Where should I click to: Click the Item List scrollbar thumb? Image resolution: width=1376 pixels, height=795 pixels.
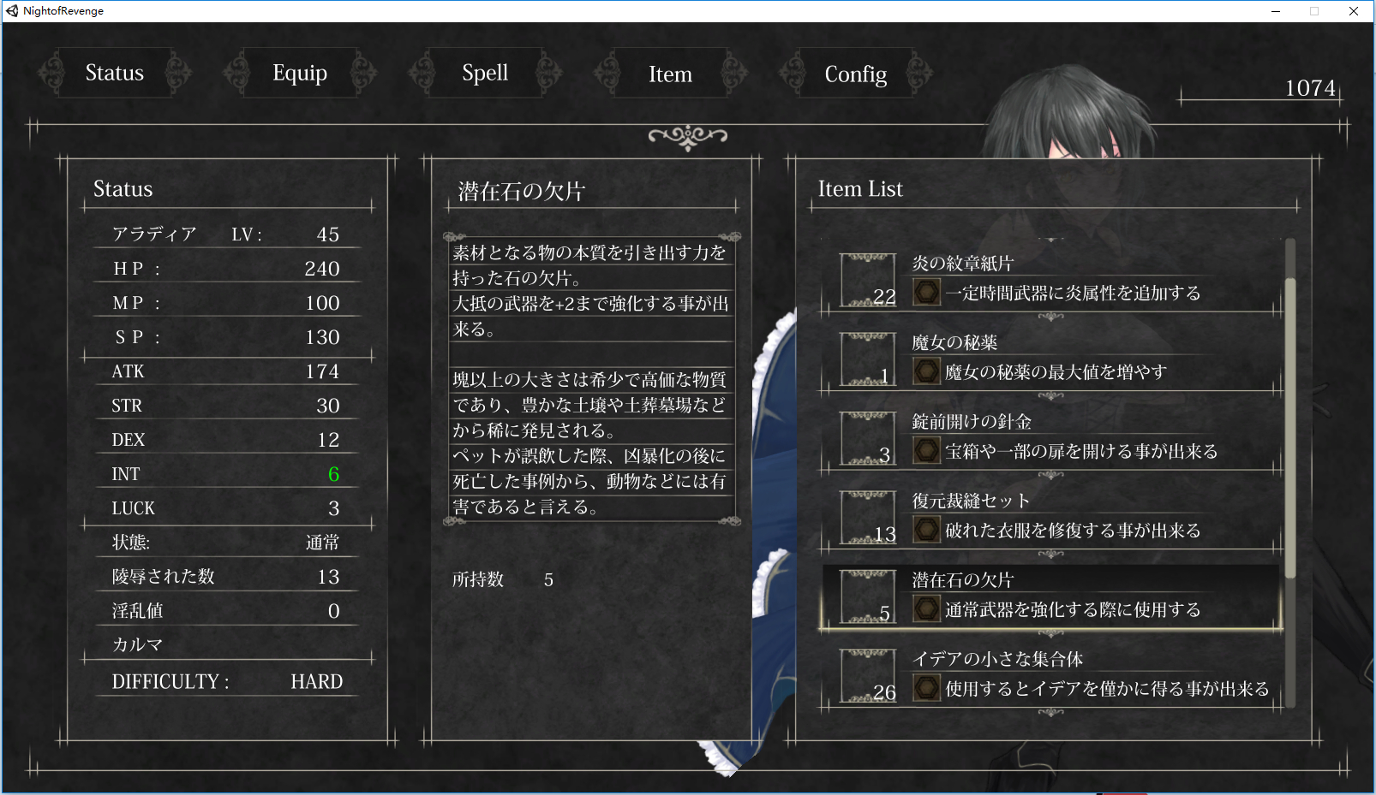1290,428
